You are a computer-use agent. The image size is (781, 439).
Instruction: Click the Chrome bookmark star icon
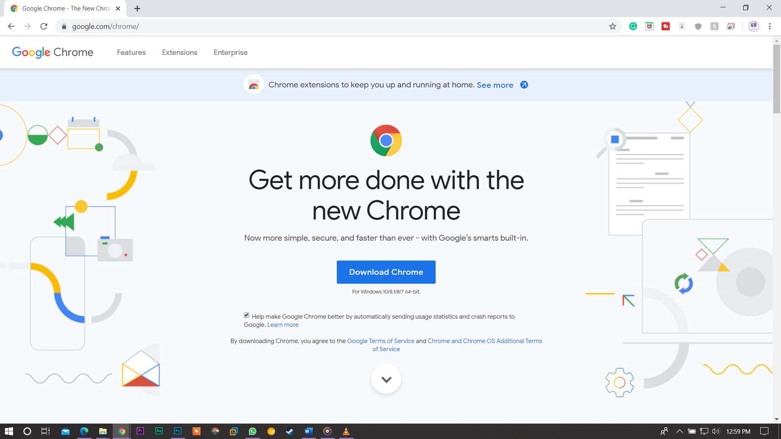[x=613, y=26]
